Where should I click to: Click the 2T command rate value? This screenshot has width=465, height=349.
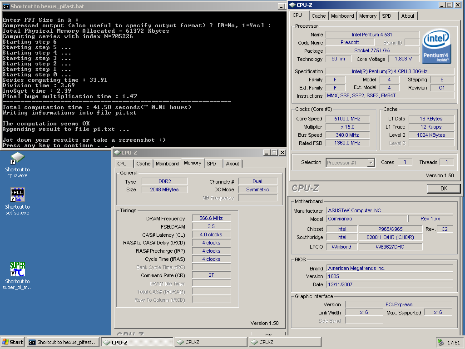point(211,275)
